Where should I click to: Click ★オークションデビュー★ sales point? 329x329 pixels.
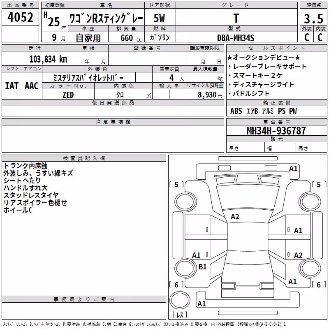264,57
